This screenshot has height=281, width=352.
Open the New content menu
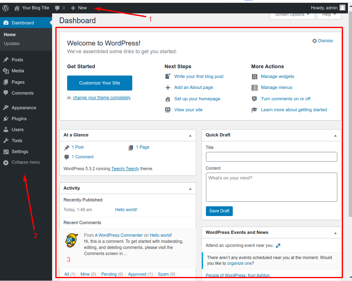point(79,8)
